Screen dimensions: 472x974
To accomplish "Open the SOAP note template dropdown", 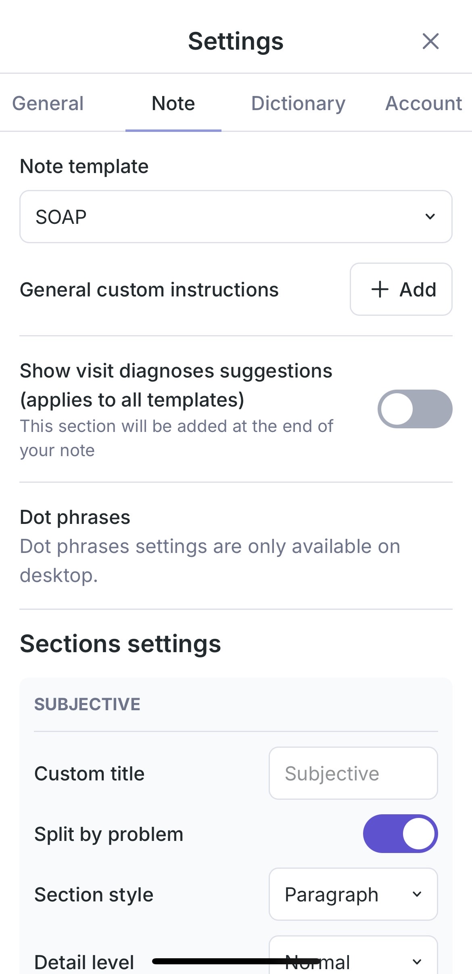I will 236,217.
